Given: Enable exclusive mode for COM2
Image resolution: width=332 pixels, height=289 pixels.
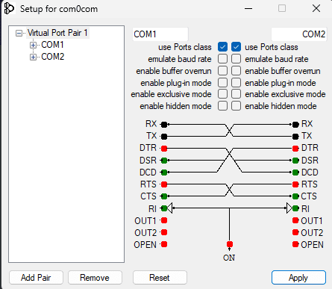Looking at the screenshot, I should (236, 94).
